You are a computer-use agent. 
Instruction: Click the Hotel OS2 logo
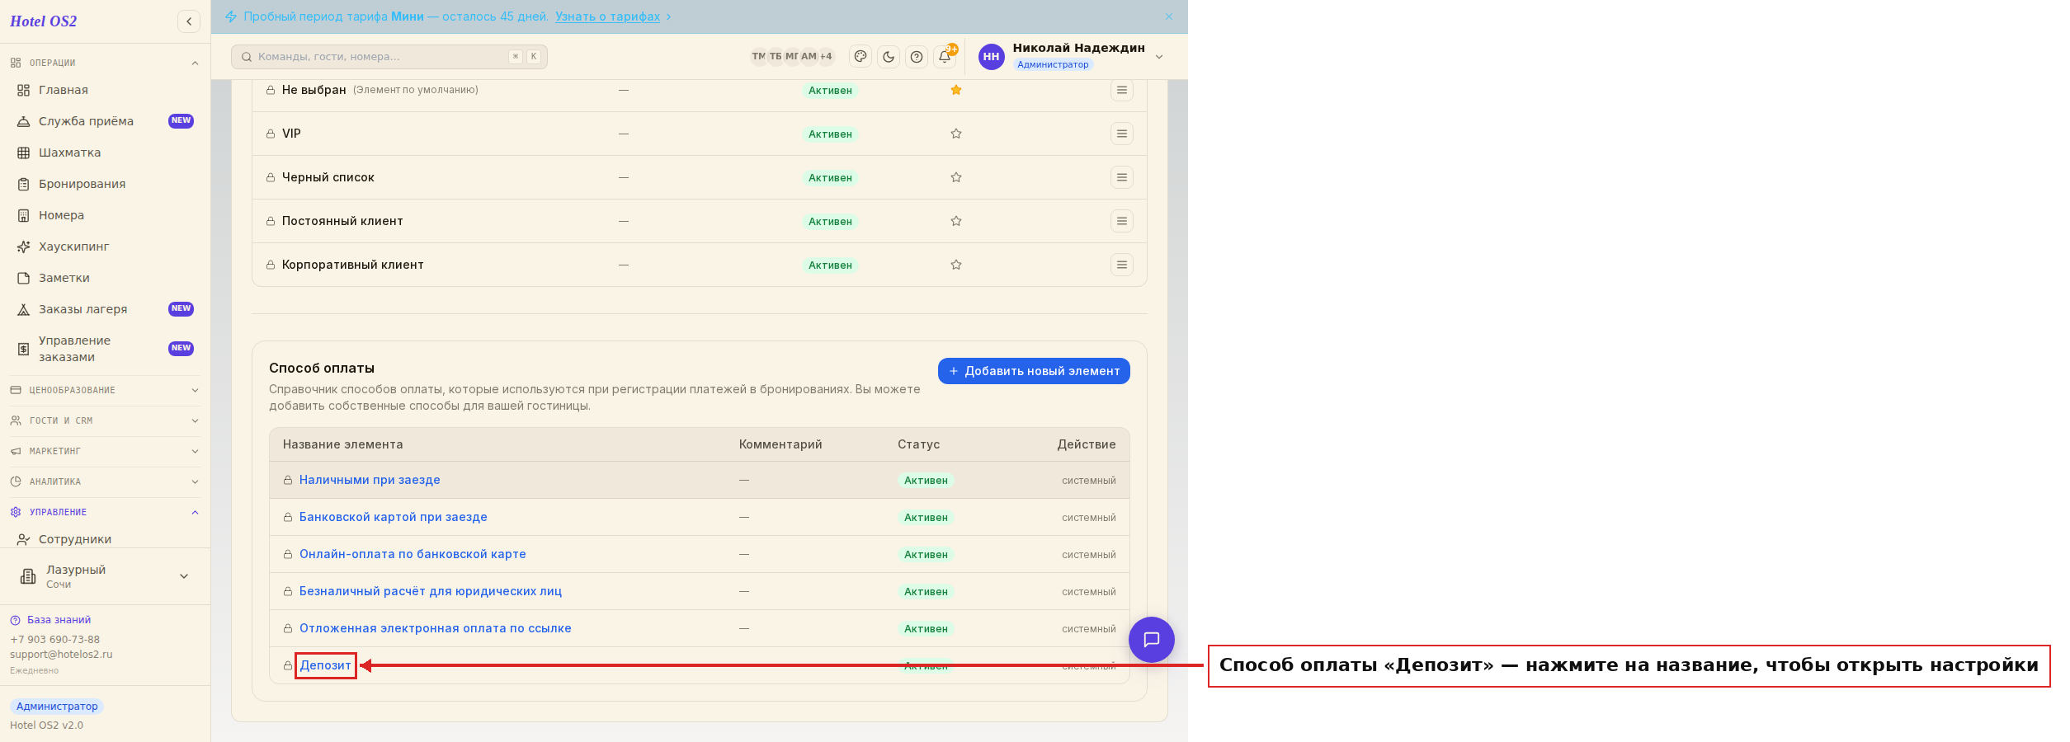point(44,21)
